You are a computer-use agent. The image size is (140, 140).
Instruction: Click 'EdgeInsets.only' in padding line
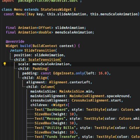(69, 73)
